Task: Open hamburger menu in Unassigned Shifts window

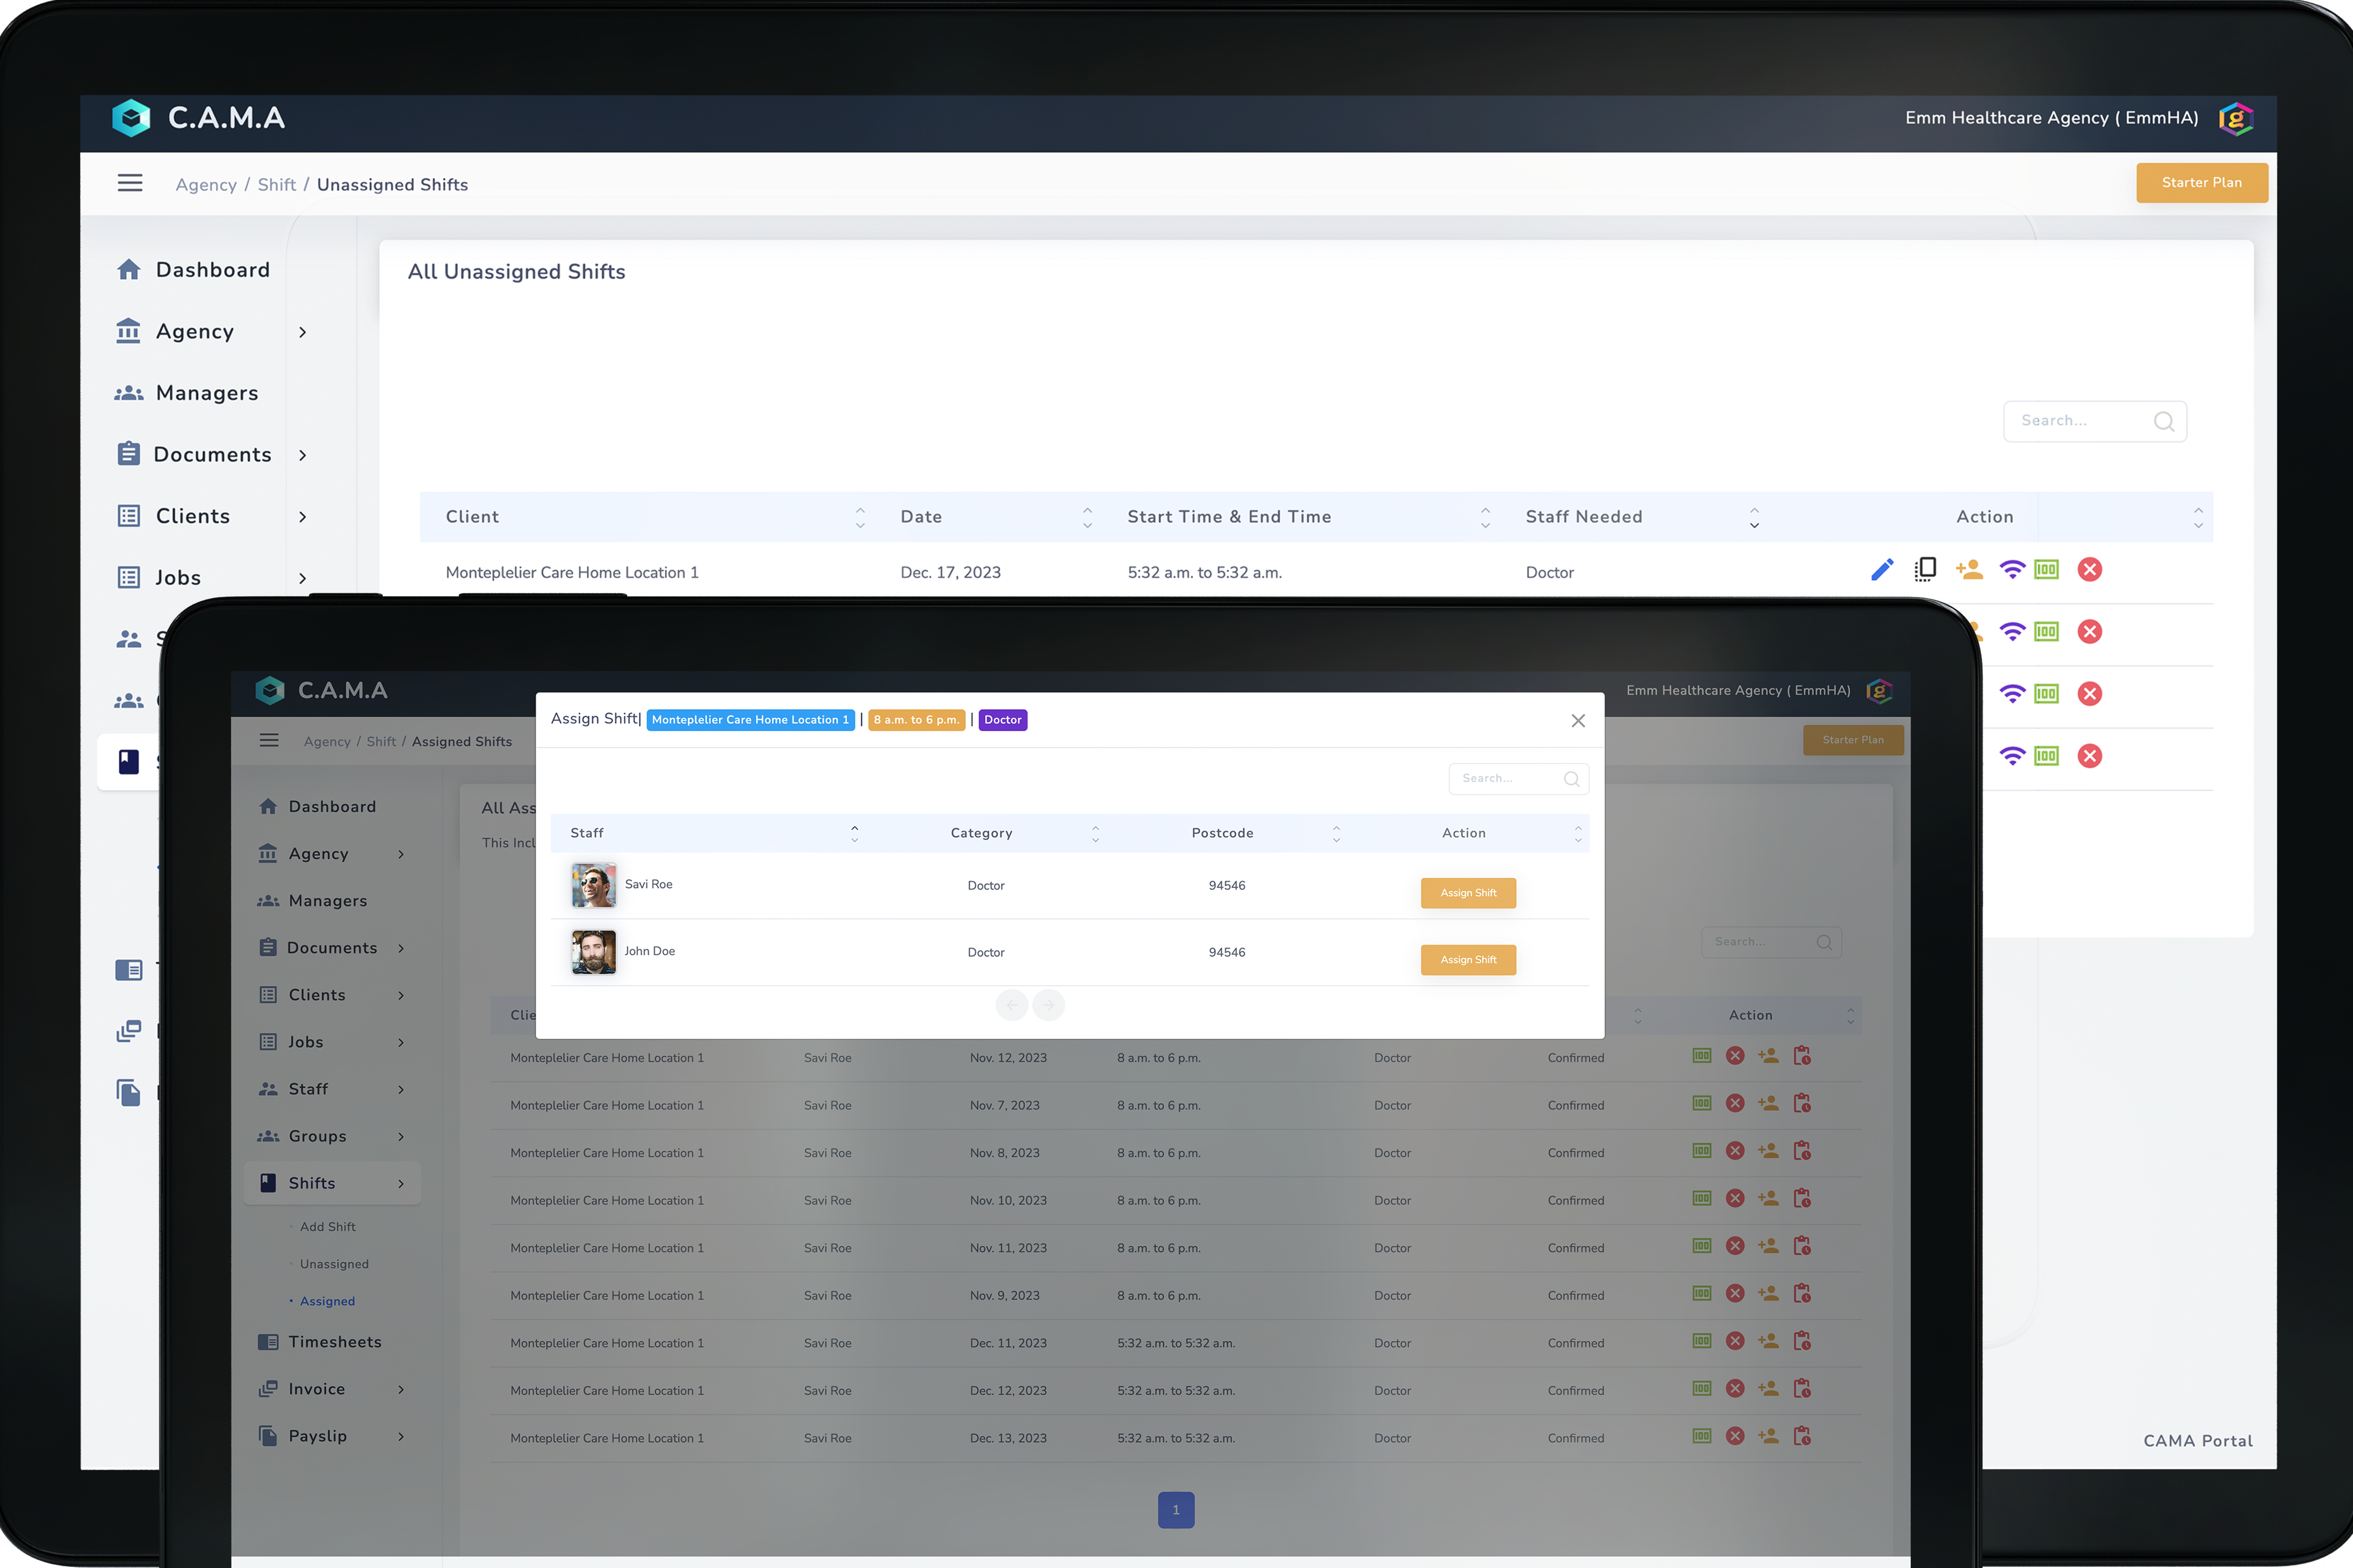Action: pos(130,183)
